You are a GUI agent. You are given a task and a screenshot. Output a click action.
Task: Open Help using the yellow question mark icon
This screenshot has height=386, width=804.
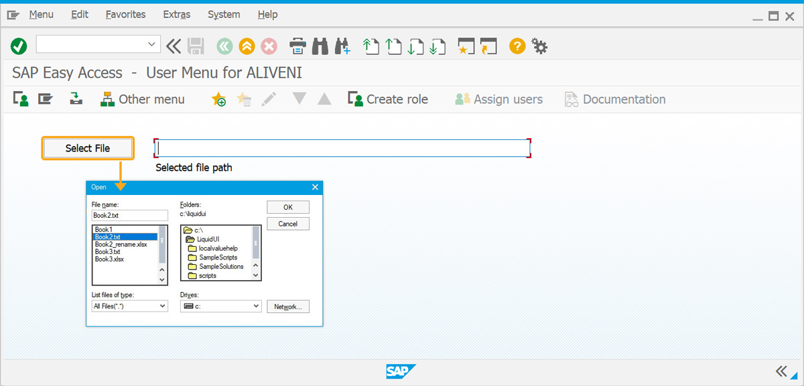click(x=517, y=46)
